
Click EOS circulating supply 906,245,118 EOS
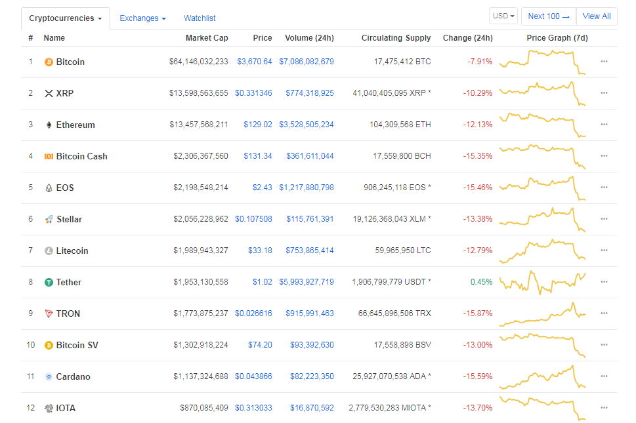point(394,188)
